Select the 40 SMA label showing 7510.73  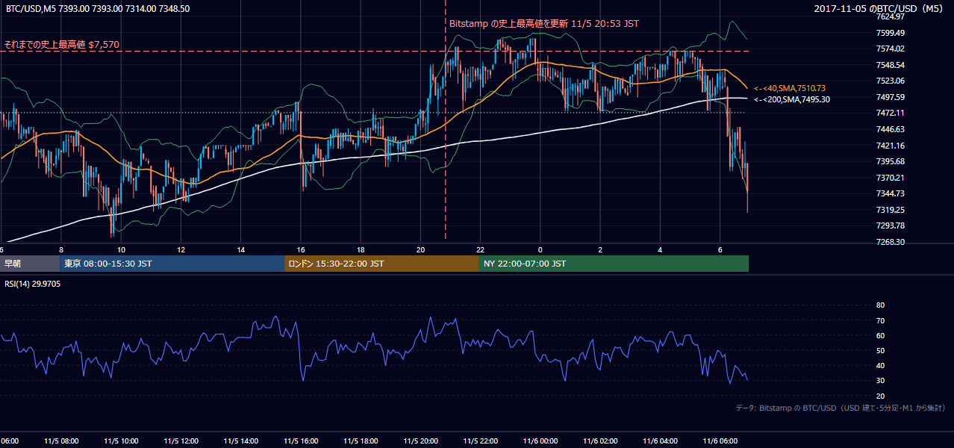click(x=790, y=88)
